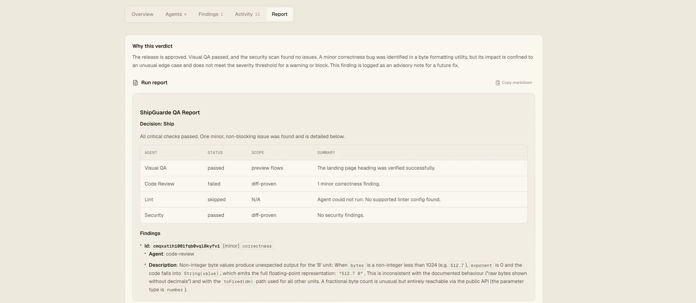The image size is (696, 303).
Task: Open the Findings tab
Action: pos(211,14)
